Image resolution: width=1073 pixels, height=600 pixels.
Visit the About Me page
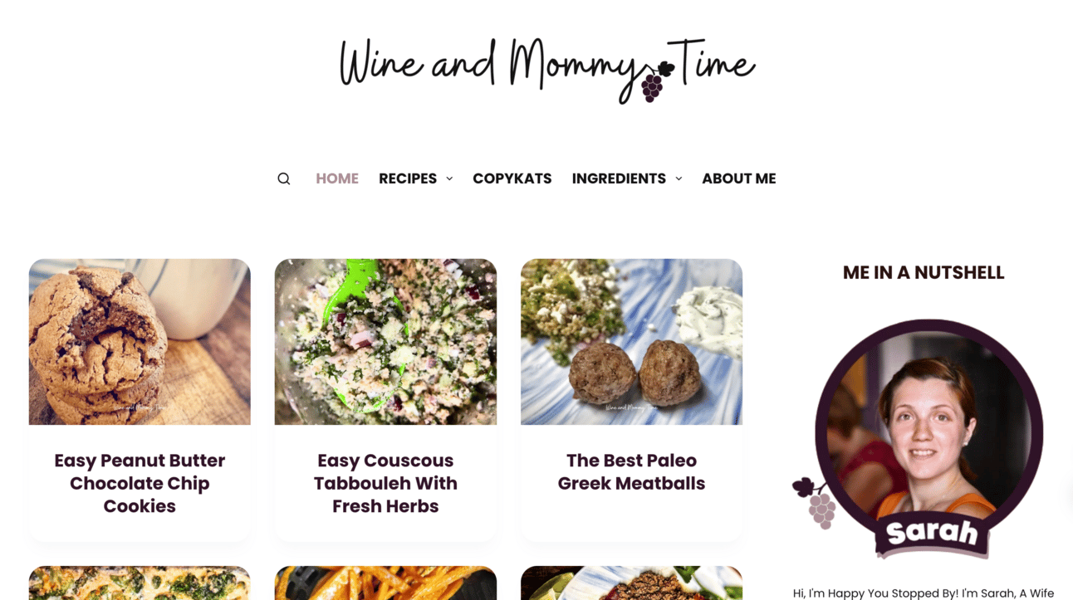click(739, 178)
